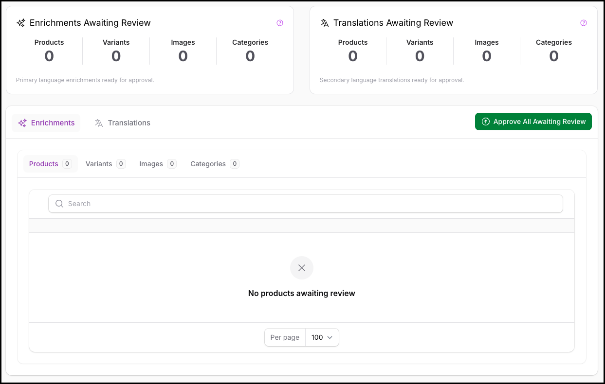Select the Products sub-tab

pyautogui.click(x=50, y=164)
